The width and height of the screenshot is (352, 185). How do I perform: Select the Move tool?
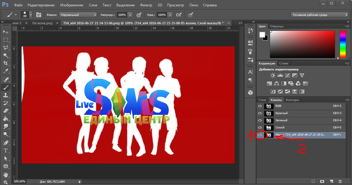click(x=6, y=32)
